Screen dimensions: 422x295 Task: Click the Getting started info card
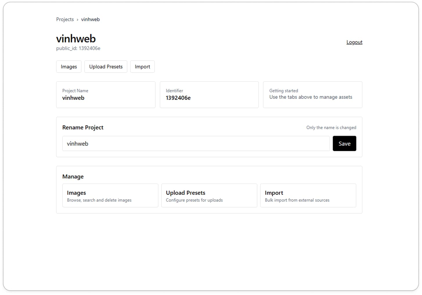pos(313,95)
